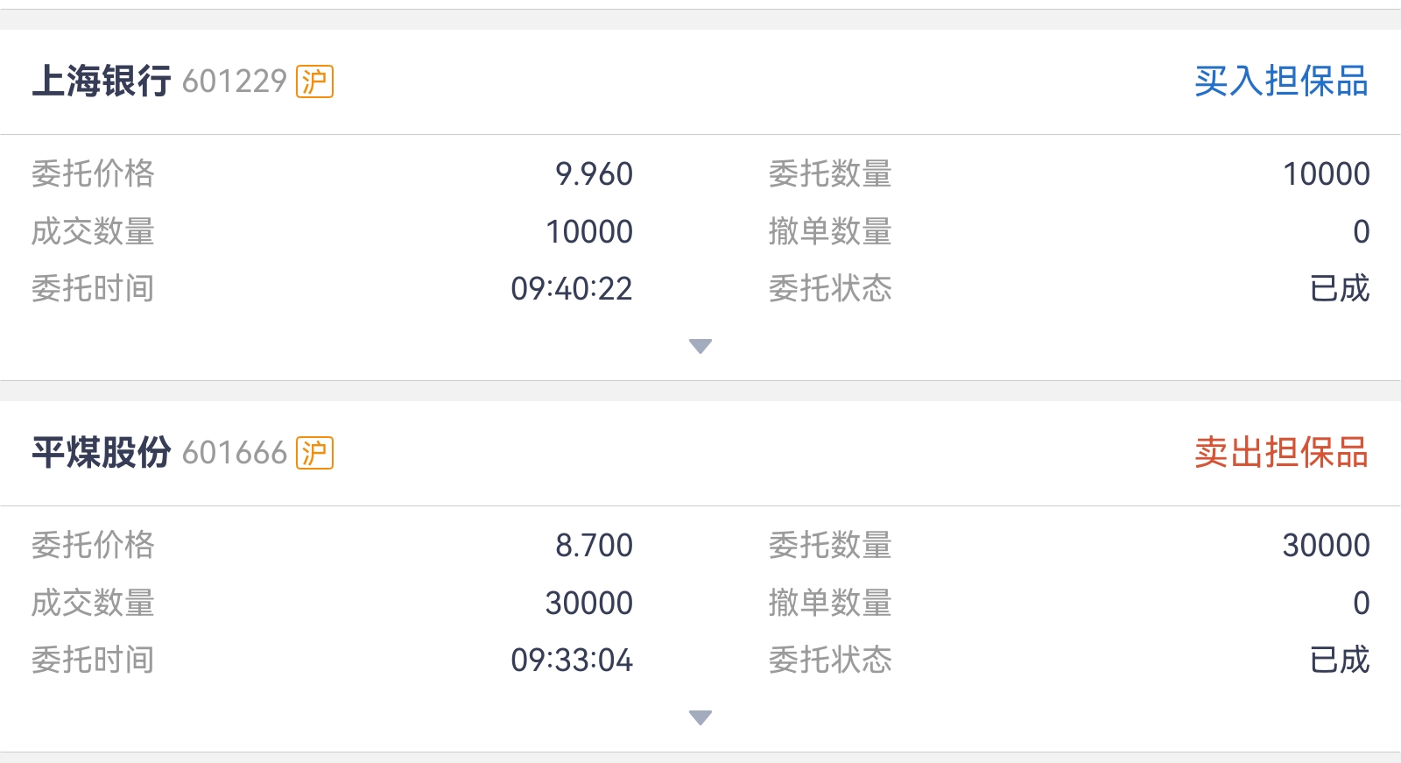
Task: Click 撤单数量 value 0 in 上海银行 order
Action: coord(1361,232)
